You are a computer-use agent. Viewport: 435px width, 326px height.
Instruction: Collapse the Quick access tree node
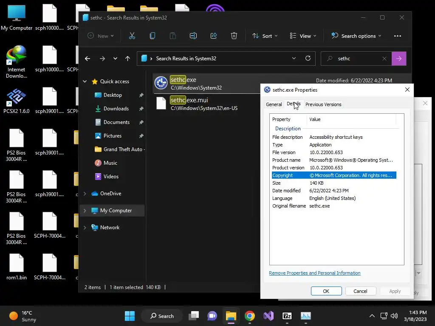pos(85,81)
